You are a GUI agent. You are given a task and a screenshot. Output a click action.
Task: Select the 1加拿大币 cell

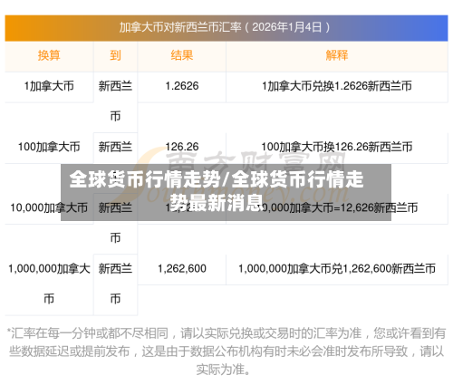coord(49,86)
